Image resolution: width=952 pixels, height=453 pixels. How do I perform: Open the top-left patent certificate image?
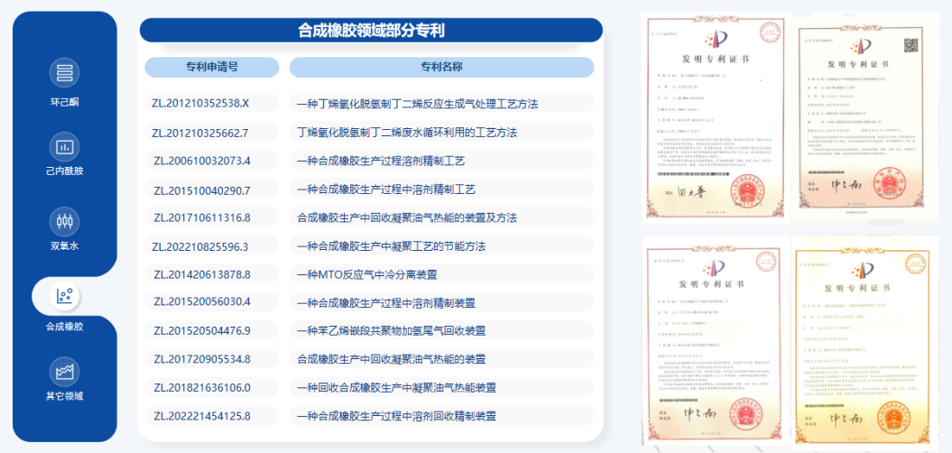pyautogui.click(x=716, y=117)
